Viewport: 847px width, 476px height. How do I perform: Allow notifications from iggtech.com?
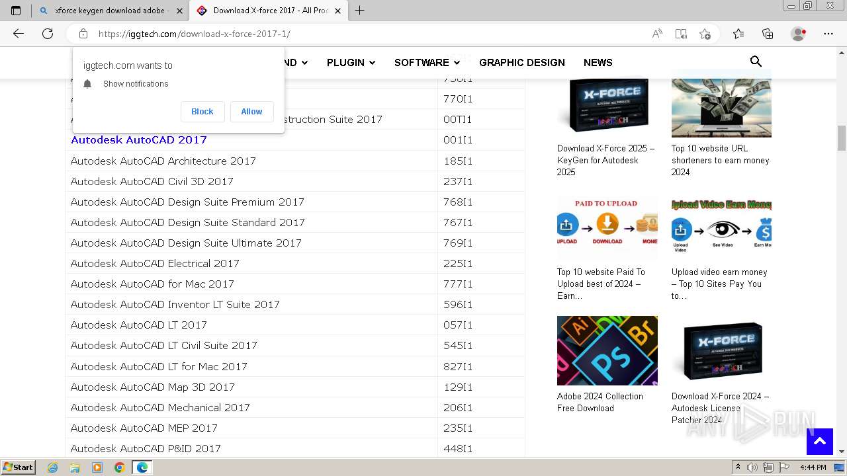click(x=251, y=112)
